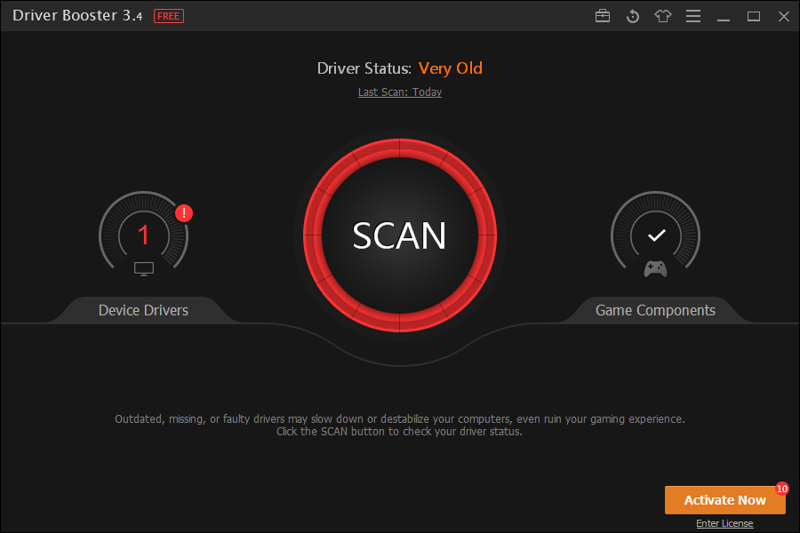
Task: Click the Driver Booster 3.4 title
Action: pyautogui.click(x=77, y=16)
